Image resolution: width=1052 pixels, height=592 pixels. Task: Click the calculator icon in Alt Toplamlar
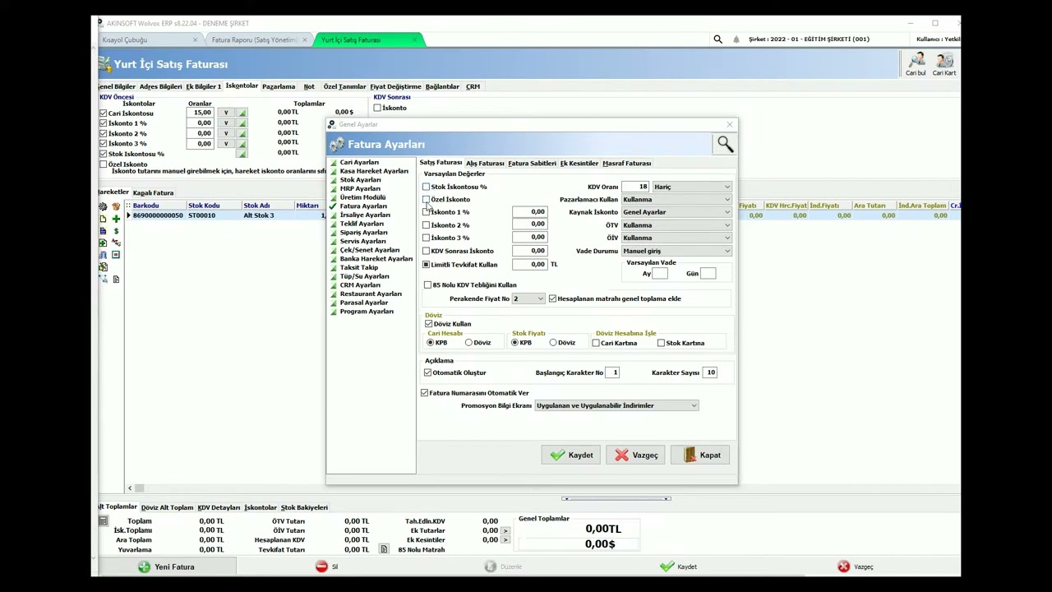[x=103, y=520]
